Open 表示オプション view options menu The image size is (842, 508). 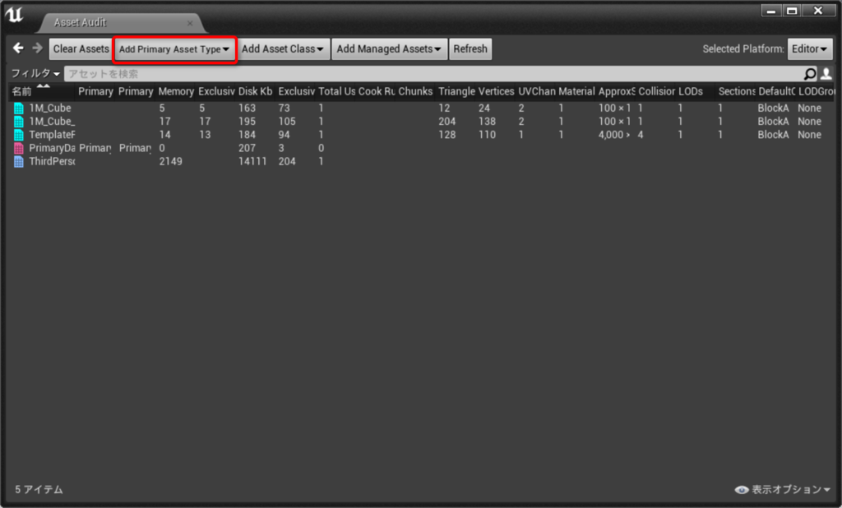coord(790,490)
